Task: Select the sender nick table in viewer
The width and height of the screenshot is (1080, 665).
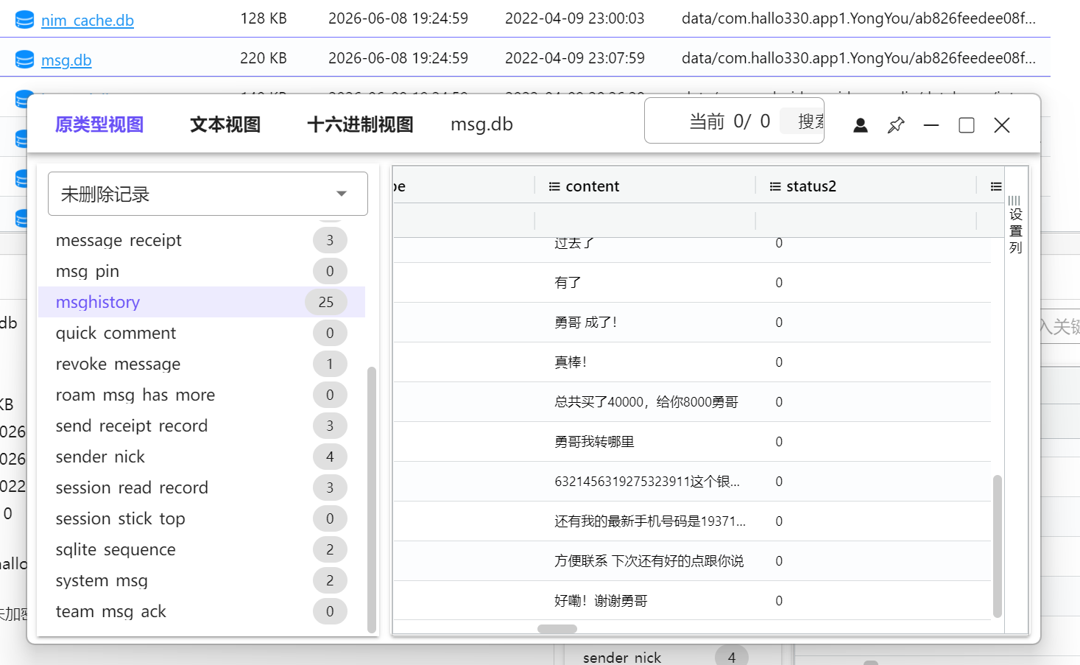Action: pyautogui.click(x=202, y=457)
